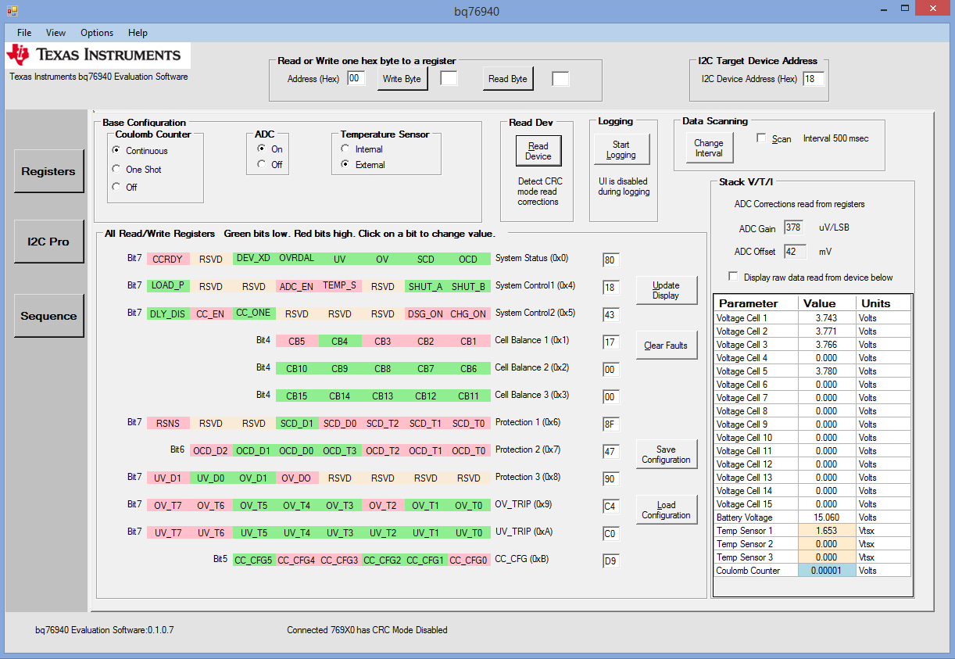Click the System Status hex value box

[x=610, y=260]
